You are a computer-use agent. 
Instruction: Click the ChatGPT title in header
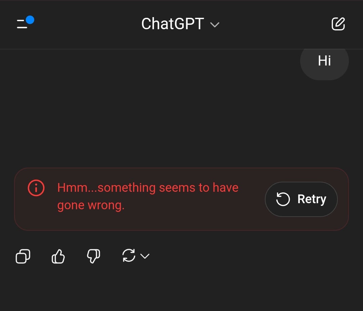(172, 24)
